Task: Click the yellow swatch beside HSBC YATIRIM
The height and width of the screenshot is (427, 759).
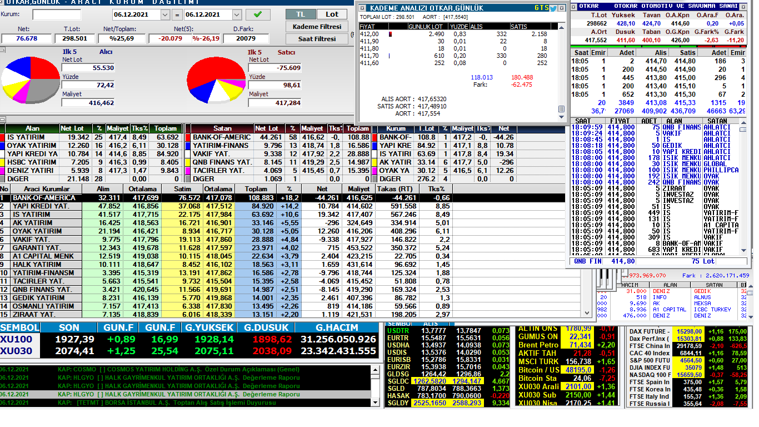Action: (x=3, y=162)
